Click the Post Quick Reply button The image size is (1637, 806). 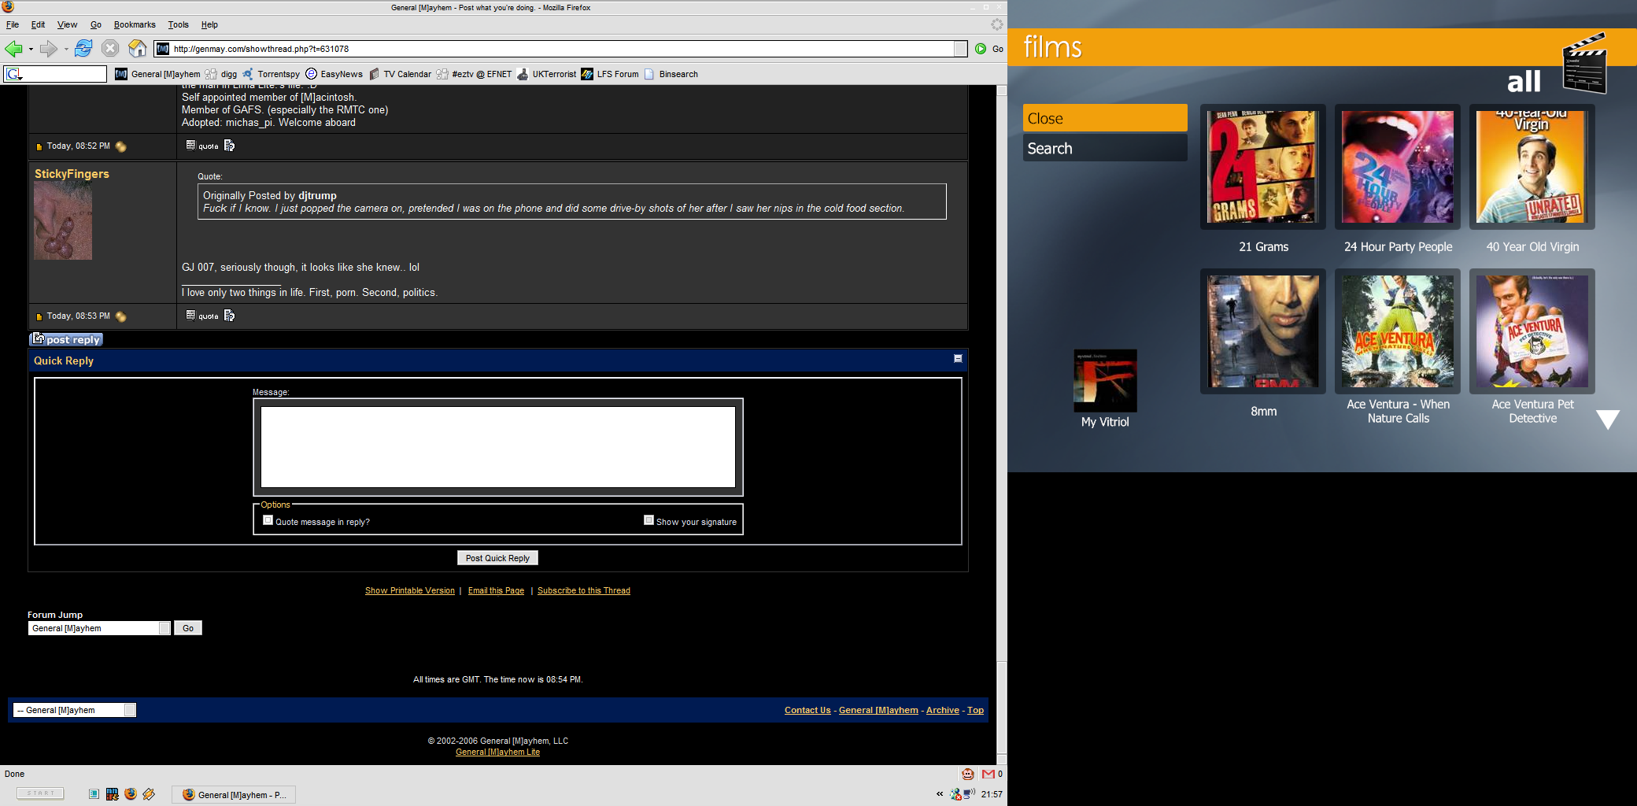[x=497, y=558]
